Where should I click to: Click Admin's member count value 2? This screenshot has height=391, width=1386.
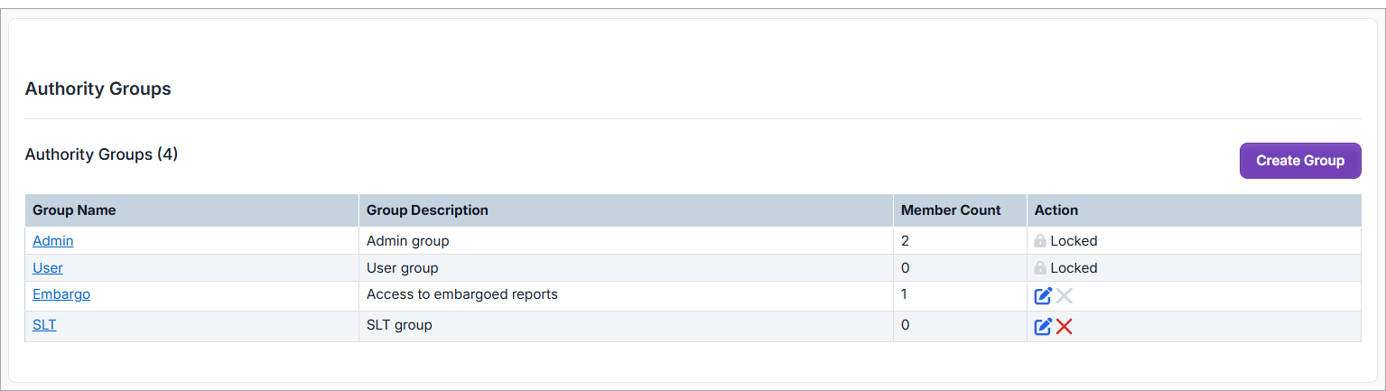906,241
